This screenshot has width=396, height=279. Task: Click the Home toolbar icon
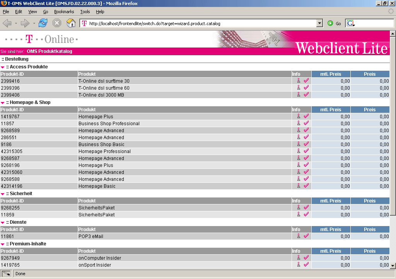71,23
